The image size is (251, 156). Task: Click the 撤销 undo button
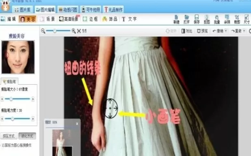tap(218, 31)
